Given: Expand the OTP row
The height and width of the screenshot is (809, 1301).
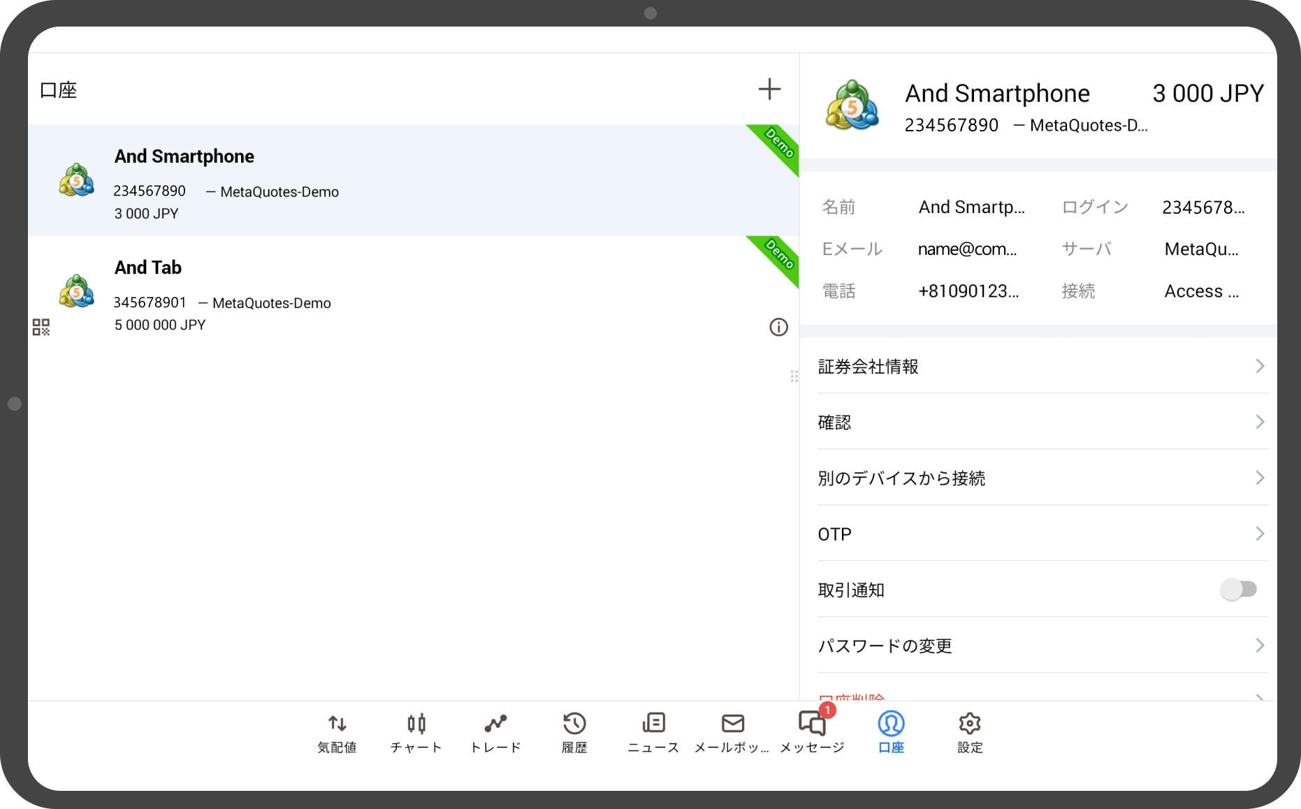Looking at the screenshot, I should (1041, 534).
